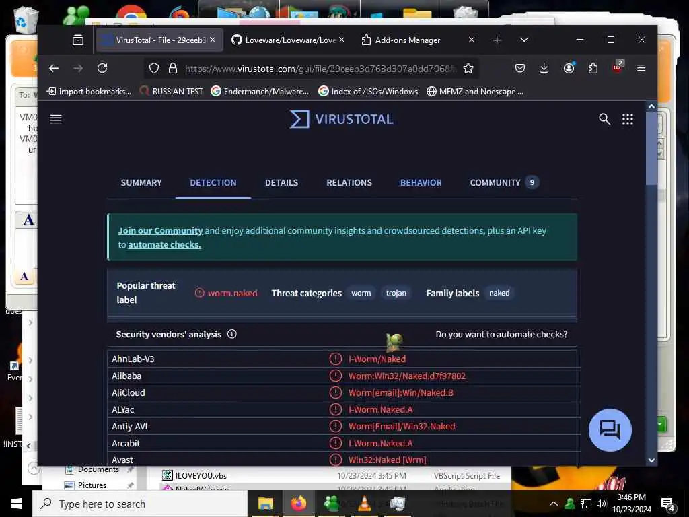
Task: Open the chat bubble widget
Action: click(610, 430)
